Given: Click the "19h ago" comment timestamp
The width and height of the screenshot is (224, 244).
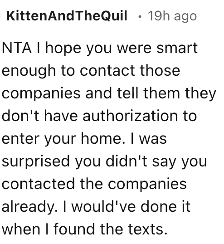Looking at the screenshot, I should point(172,16).
